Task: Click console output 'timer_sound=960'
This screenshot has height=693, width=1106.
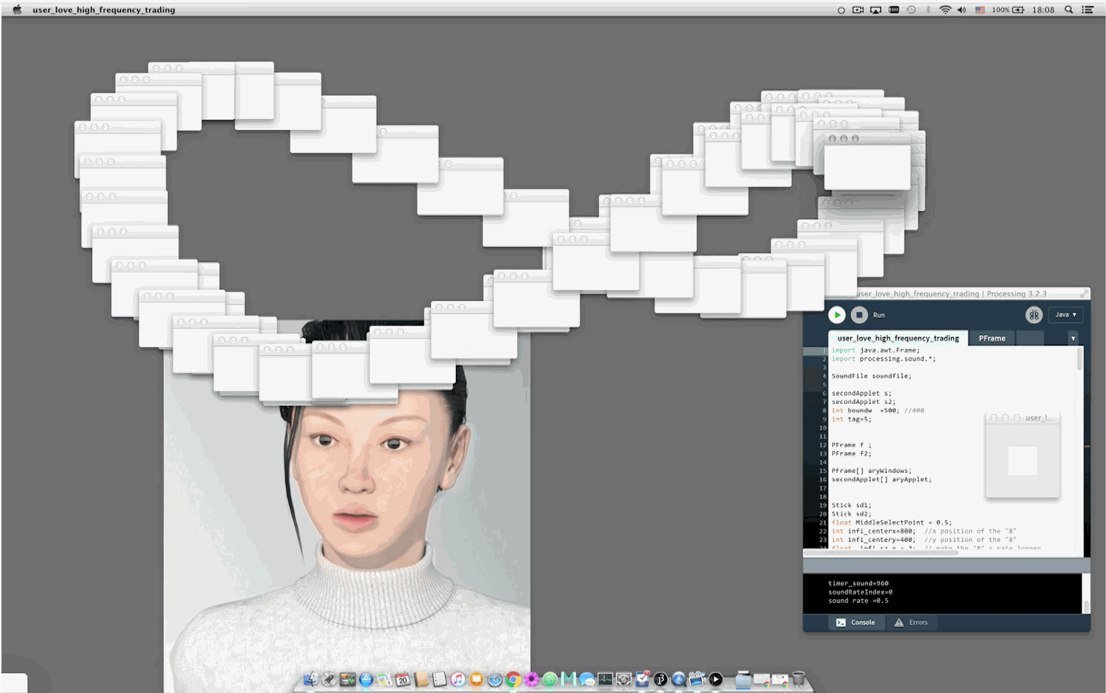Action: (858, 583)
